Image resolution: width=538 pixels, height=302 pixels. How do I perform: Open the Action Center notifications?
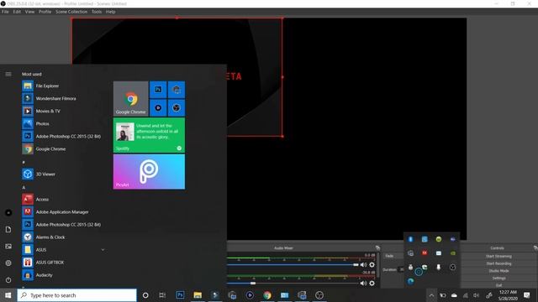click(527, 295)
